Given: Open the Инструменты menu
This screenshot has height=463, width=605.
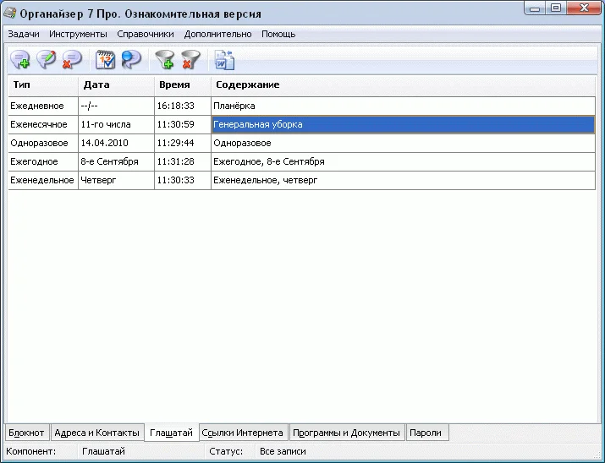Looking at the screenshot, I should 78,35.
